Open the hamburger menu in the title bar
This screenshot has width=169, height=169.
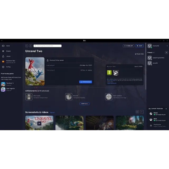[2, 40]
